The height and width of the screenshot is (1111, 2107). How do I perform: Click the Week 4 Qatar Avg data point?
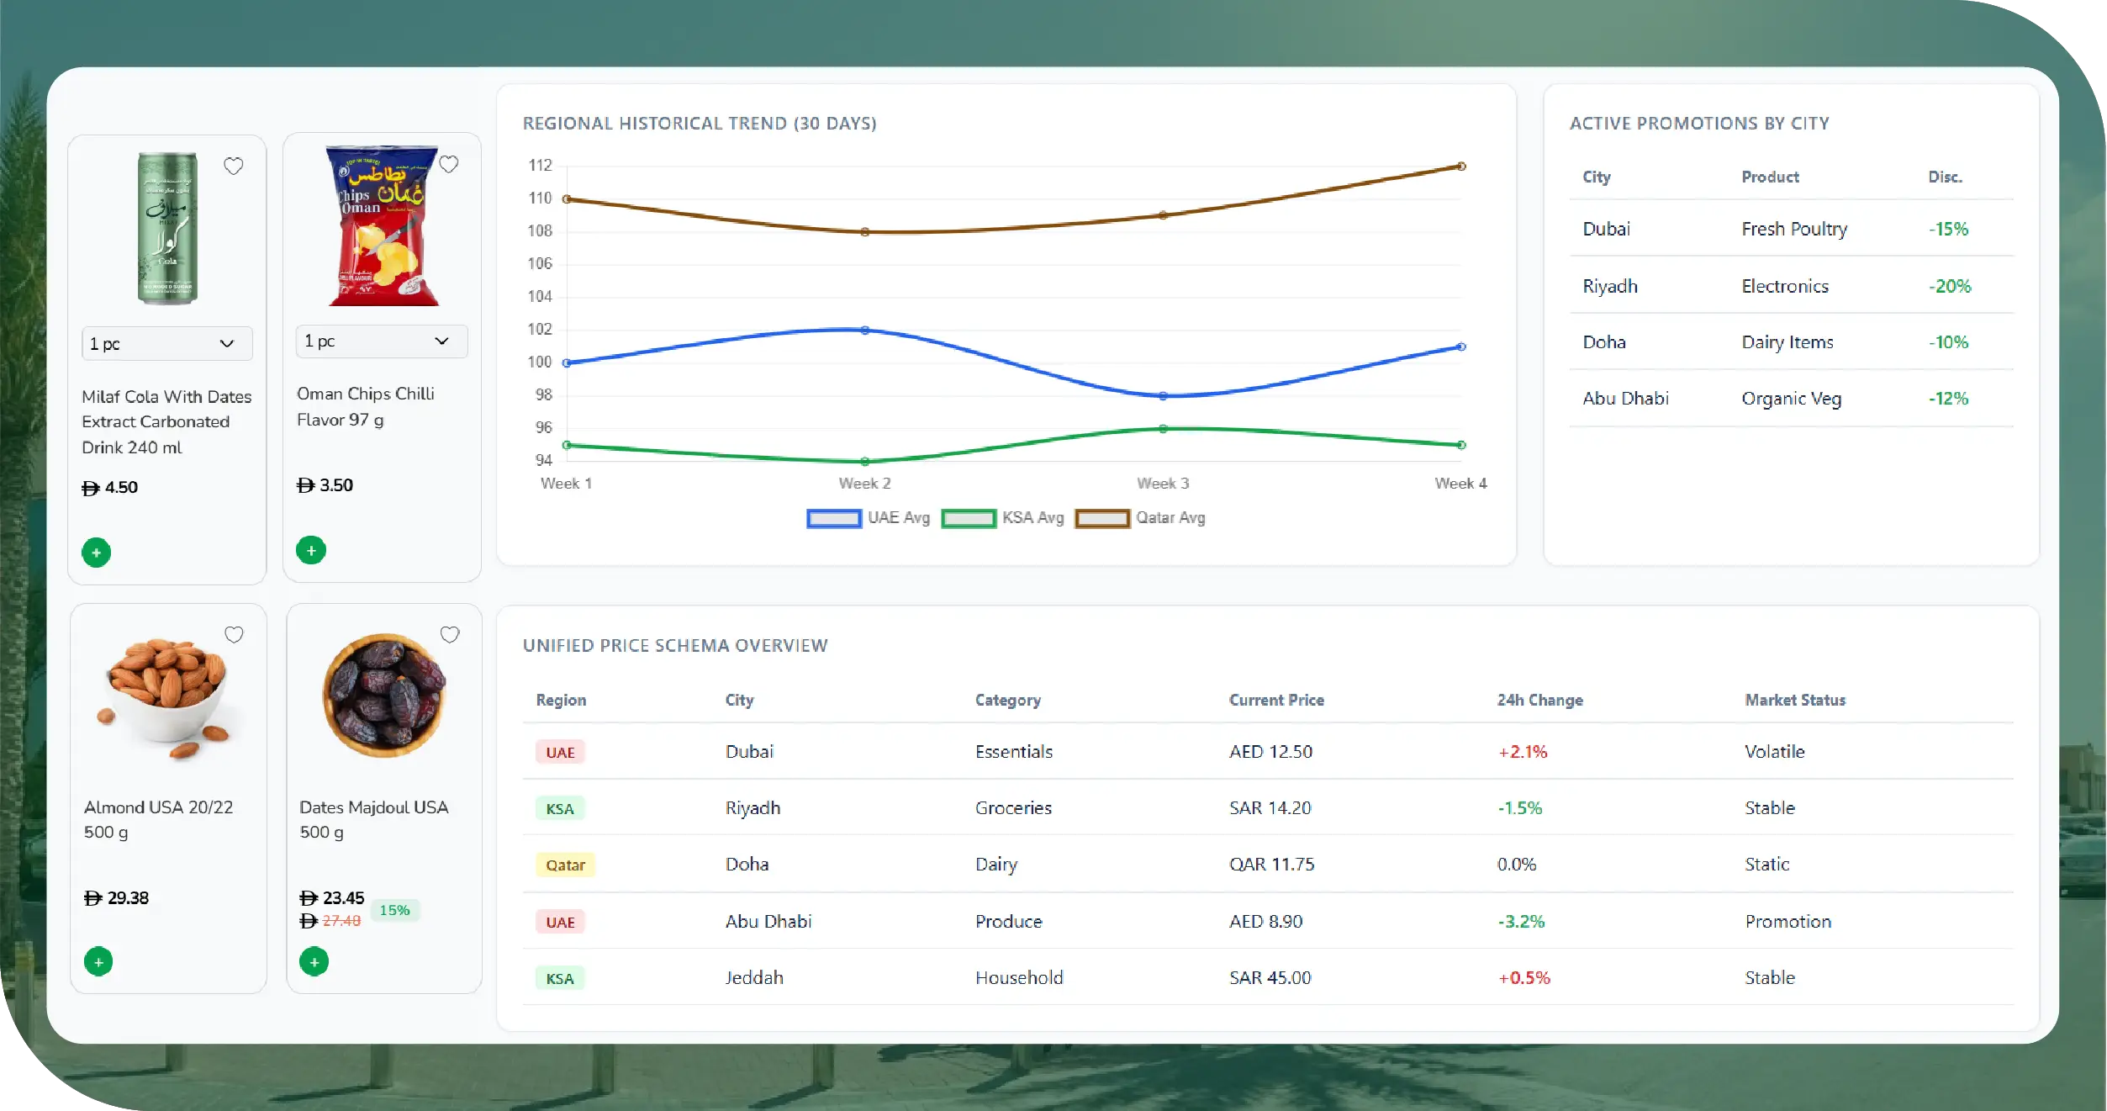tap(1461, 167)
